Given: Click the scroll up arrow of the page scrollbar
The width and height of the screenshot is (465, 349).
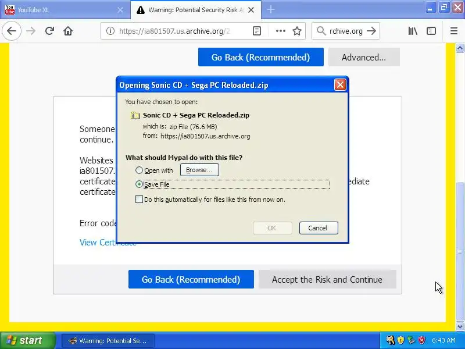Looking at the screenshot, I should tap(460, 48).
